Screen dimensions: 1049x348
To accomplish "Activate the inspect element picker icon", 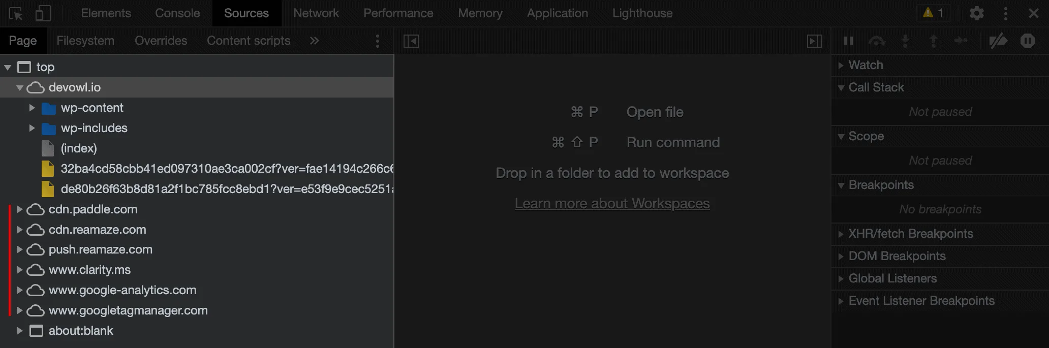I will 16,14.
